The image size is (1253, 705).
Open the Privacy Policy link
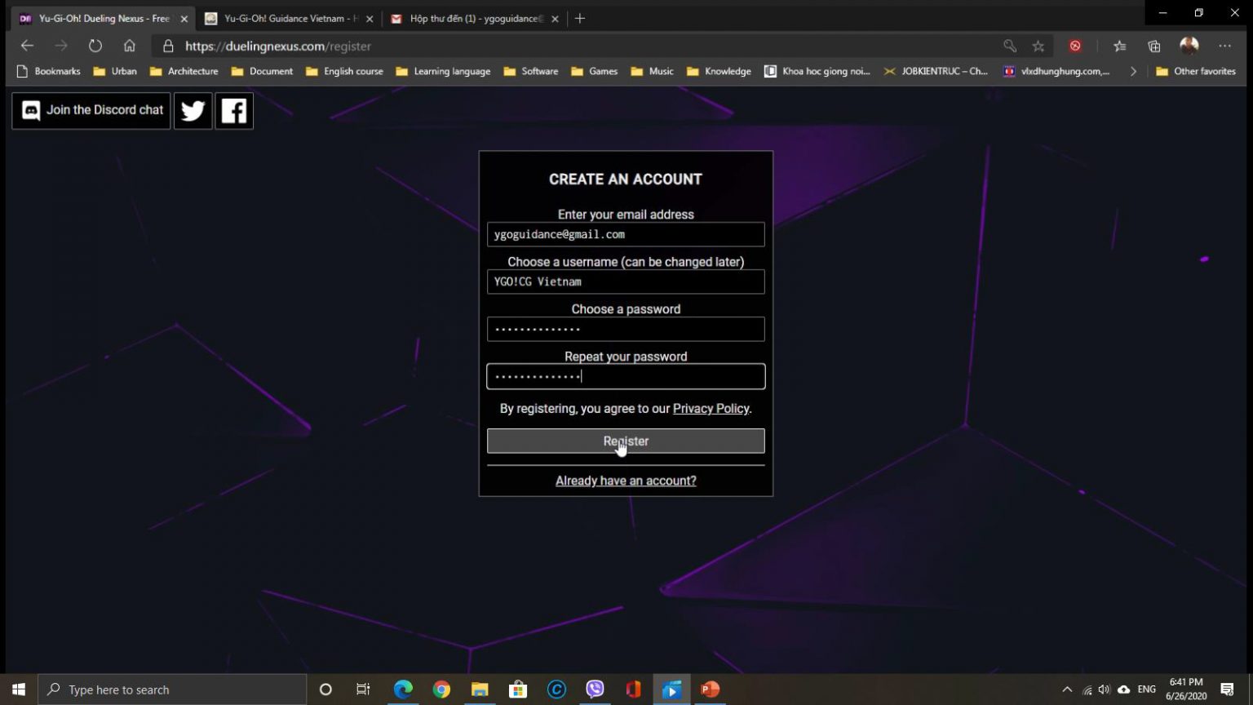click(711, 408)
